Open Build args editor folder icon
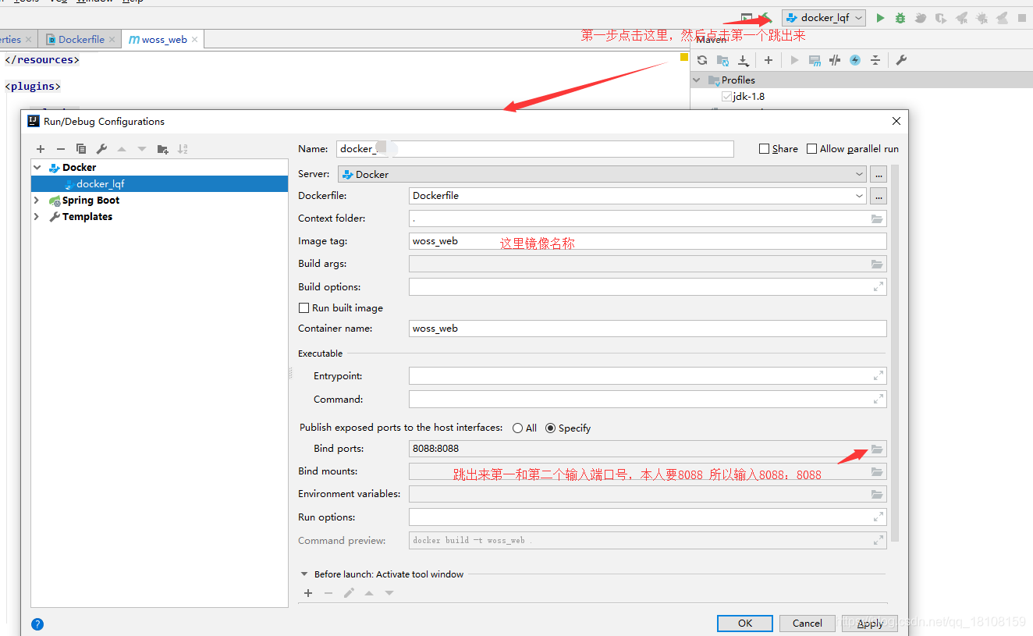1033x636 pixels. click(x=877, y=264)
